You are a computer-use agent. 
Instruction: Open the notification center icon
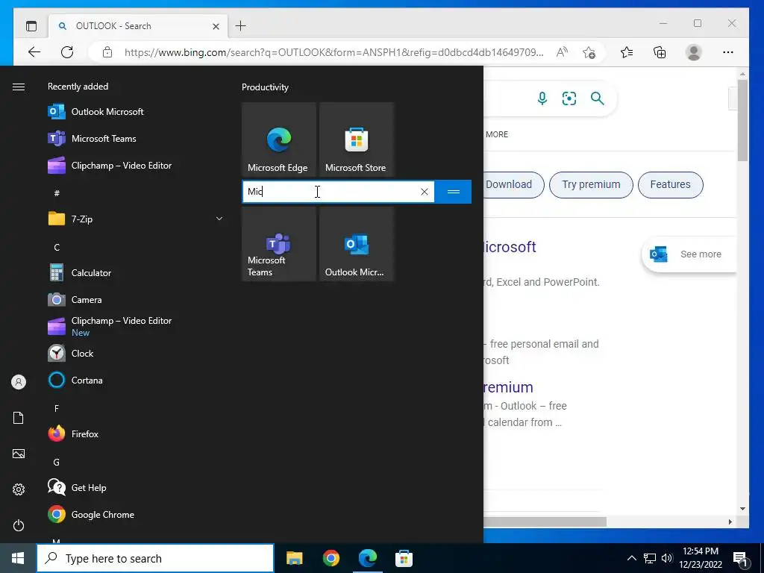[741, 559]
